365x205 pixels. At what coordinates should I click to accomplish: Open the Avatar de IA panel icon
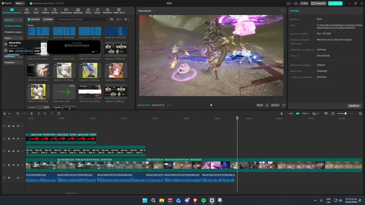(119, 11)
